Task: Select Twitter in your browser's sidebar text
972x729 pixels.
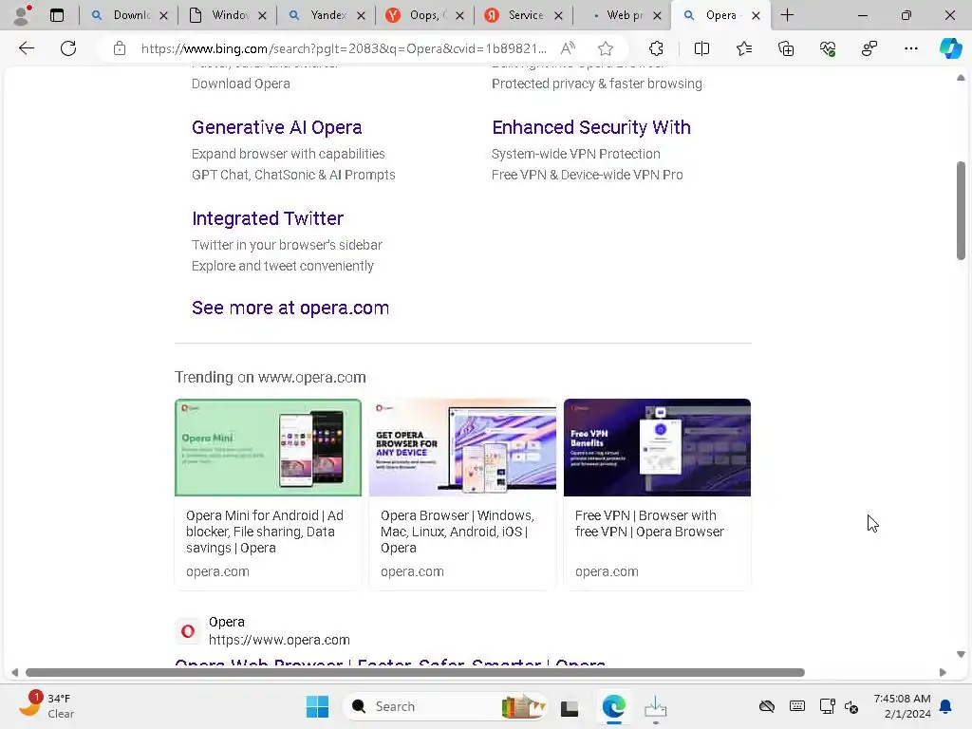Action: point(287,245)
